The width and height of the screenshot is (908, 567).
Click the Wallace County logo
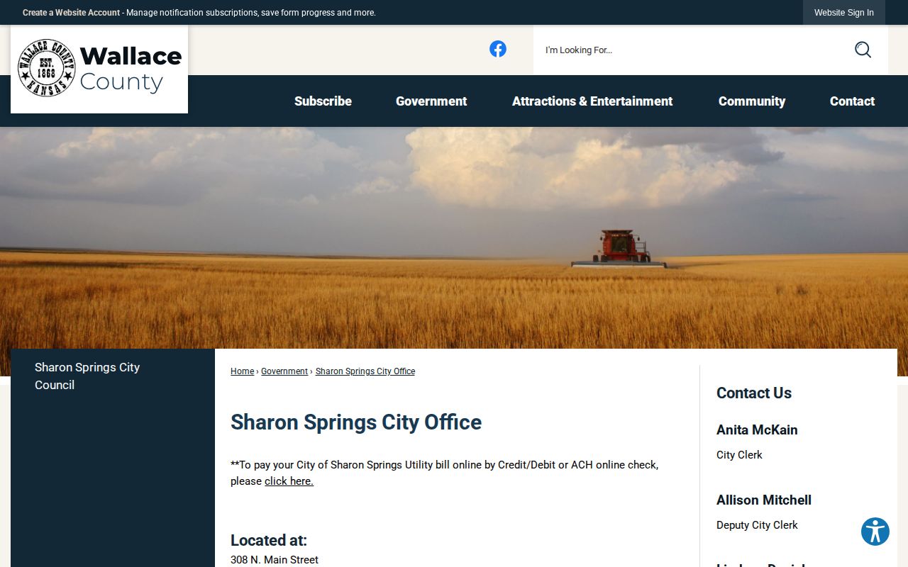coord(99,69)
